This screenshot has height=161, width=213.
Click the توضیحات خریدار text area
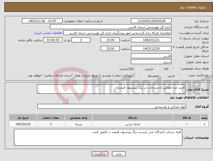pyautogui.click(x=98, y=137)
